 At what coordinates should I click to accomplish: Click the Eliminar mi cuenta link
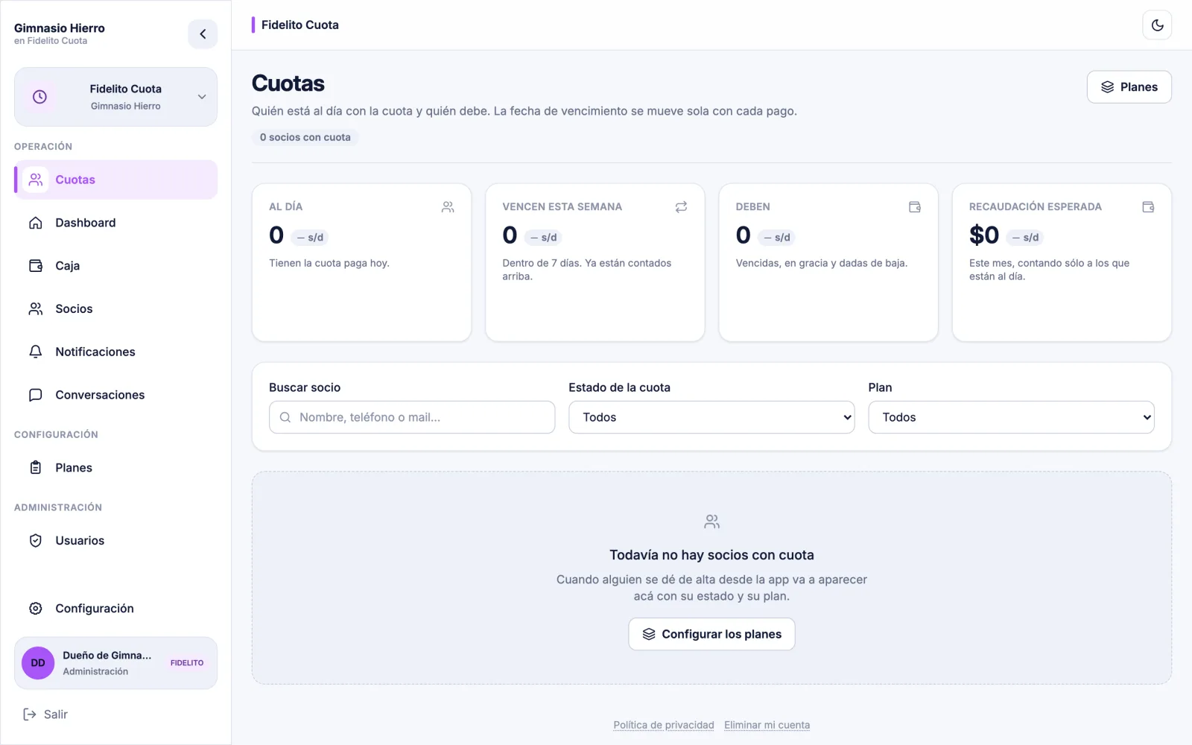pyautogui.click(x=767, y=725)
